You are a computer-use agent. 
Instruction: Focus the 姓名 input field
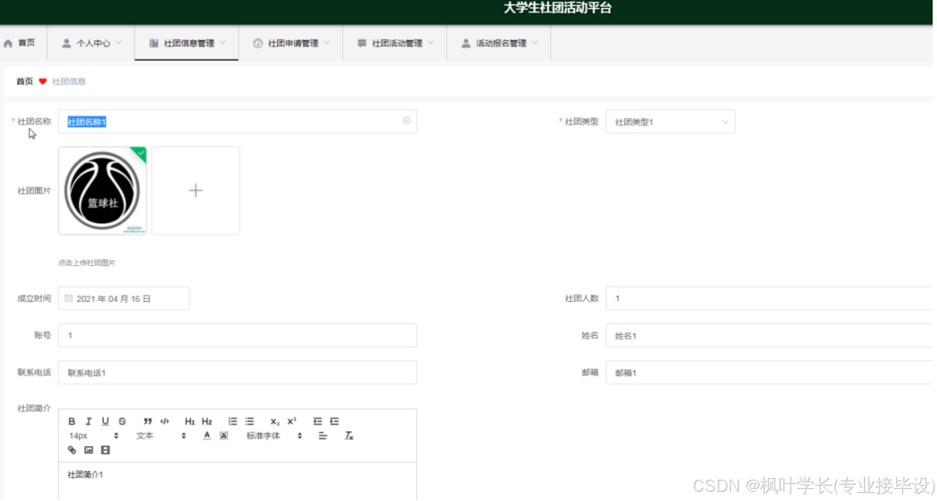pyautogui.click(x=769, y=336)
